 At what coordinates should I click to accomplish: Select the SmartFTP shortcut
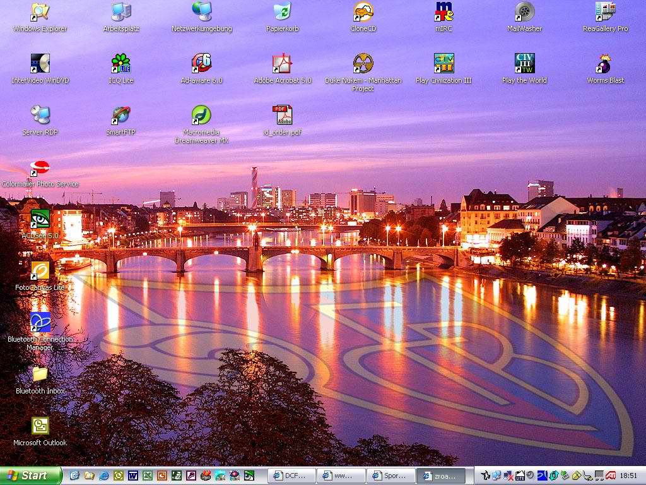[121, 121]
